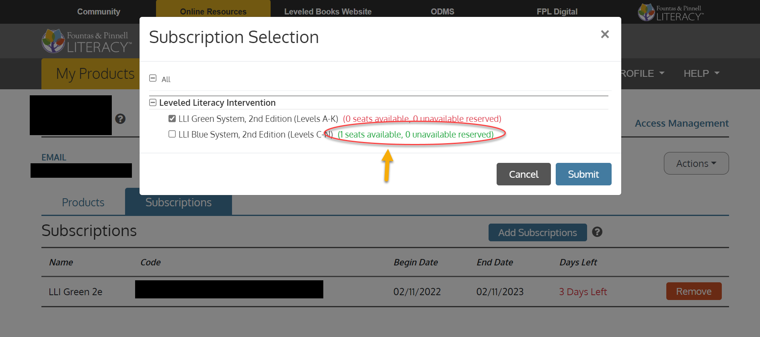Screen dimensions: 760x337
Task: Switch to the Products tab
Action: [82, 202]
